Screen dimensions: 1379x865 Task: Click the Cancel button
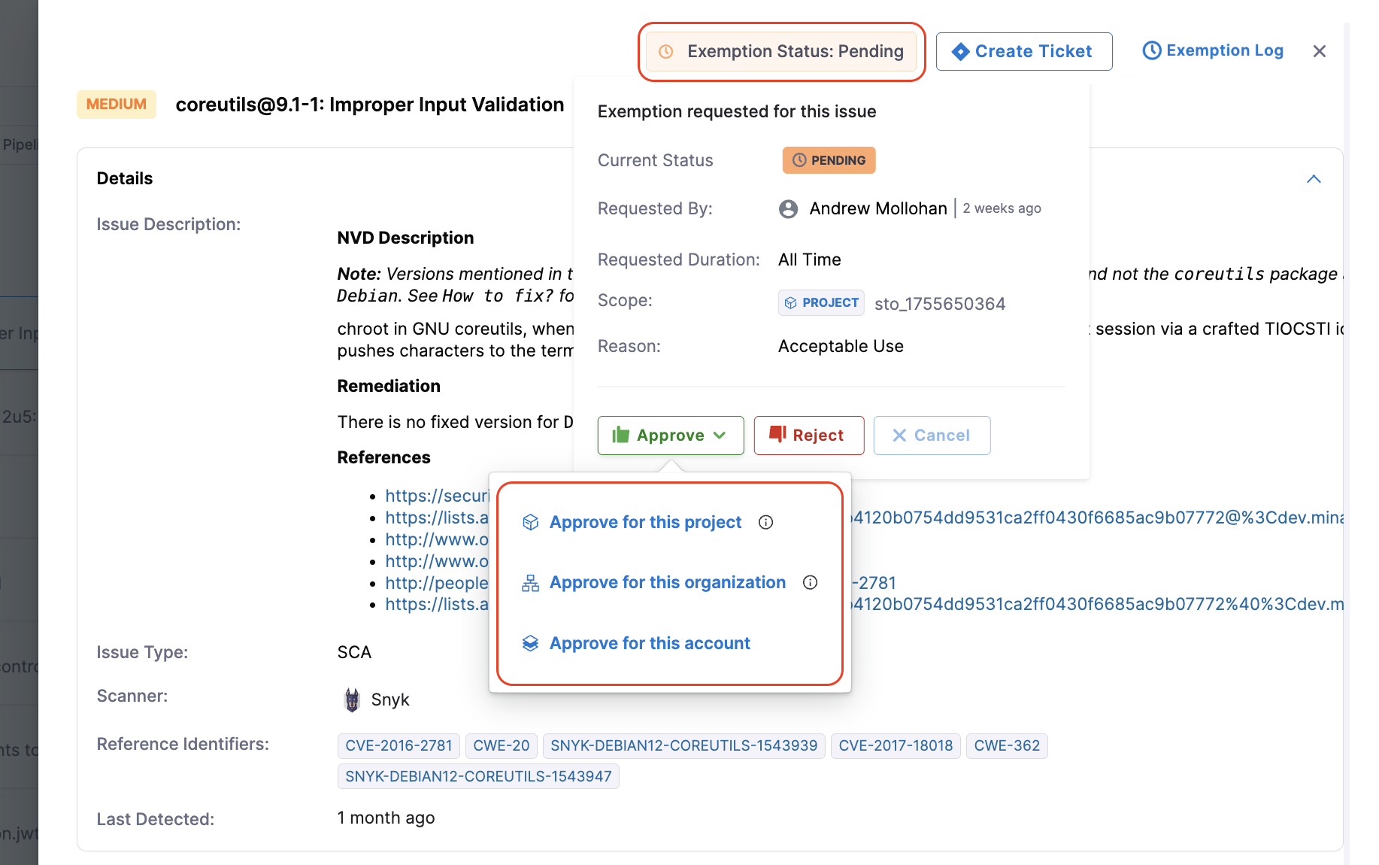pyautogui.click(x=932, y=436)
